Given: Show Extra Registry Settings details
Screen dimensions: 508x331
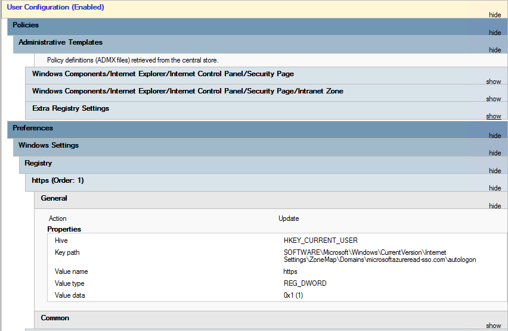Looking at the screenshot, I should (x=493, y=116).
